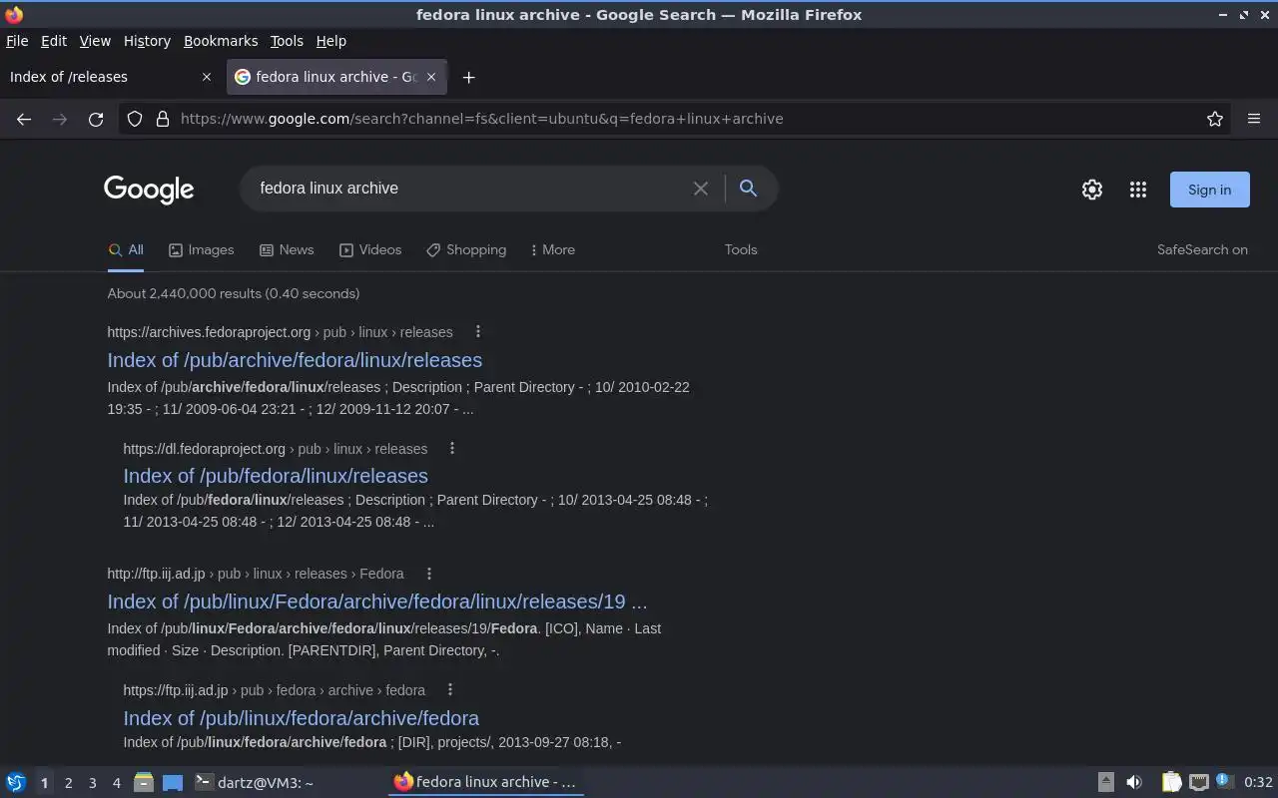Expand the More search filters
1278x798 pixels.
coord(552,249)
